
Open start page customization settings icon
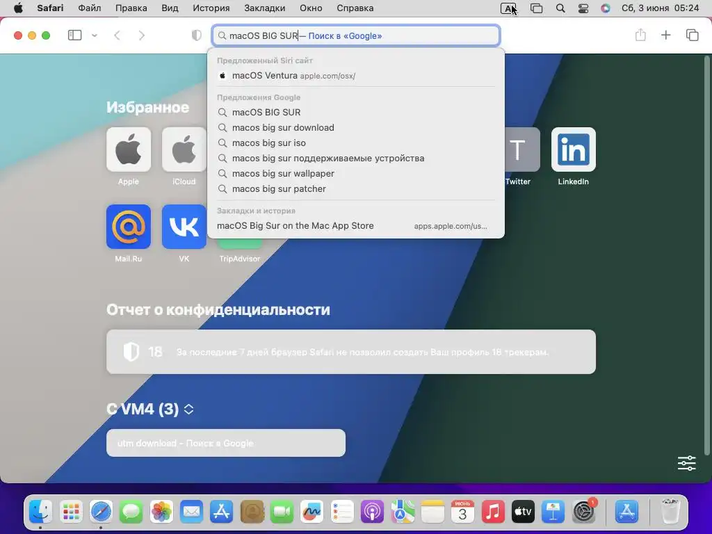click(x=686, y=463)
